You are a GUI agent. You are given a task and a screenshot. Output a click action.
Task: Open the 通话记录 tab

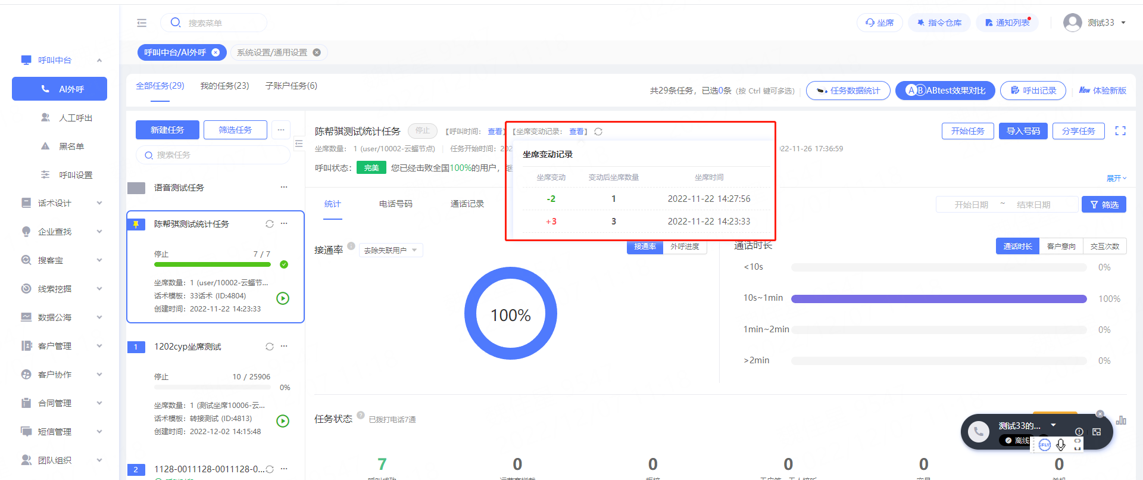click(x=467, y=204)
